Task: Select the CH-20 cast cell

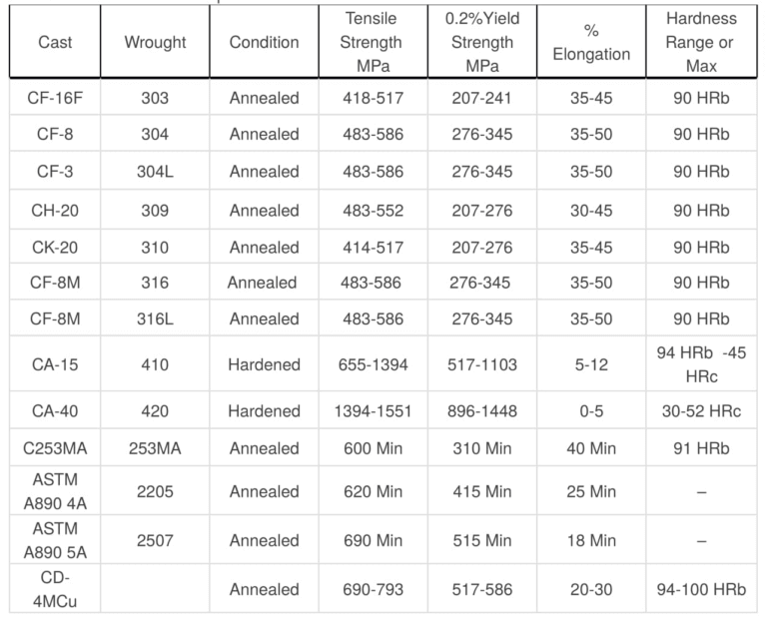Action: click(55, 210)
